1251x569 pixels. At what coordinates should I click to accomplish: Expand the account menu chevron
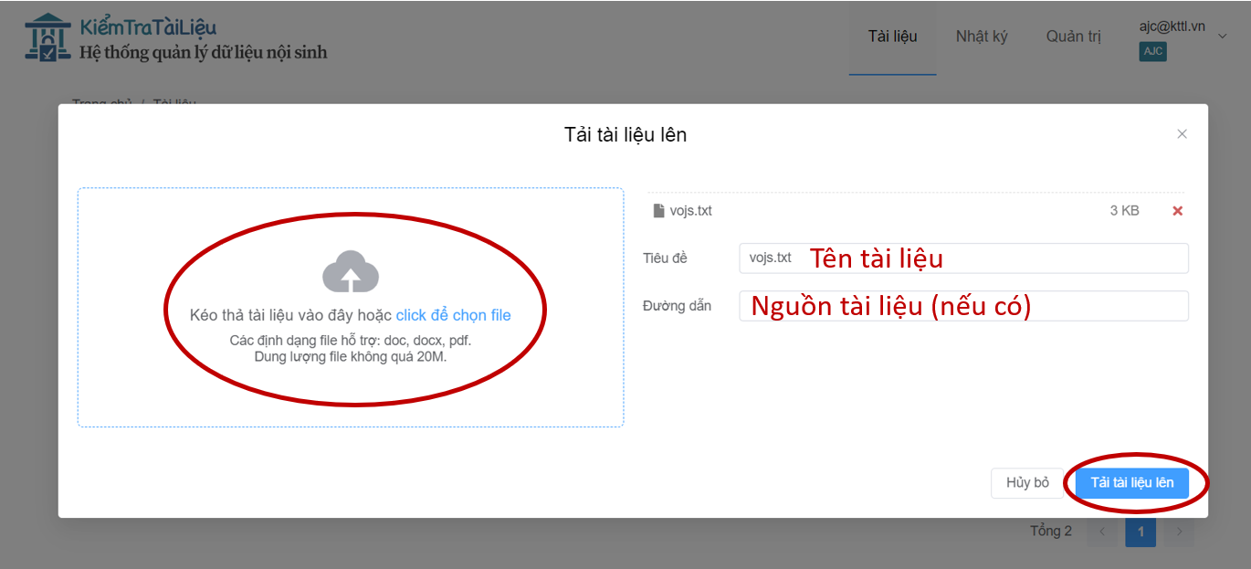pyautogui.click(x=1223, y=37)
